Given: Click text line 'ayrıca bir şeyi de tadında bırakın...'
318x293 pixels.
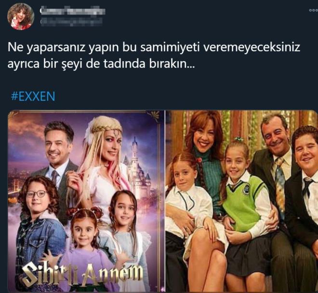Looking at the screenshot, I should (101, 64).
